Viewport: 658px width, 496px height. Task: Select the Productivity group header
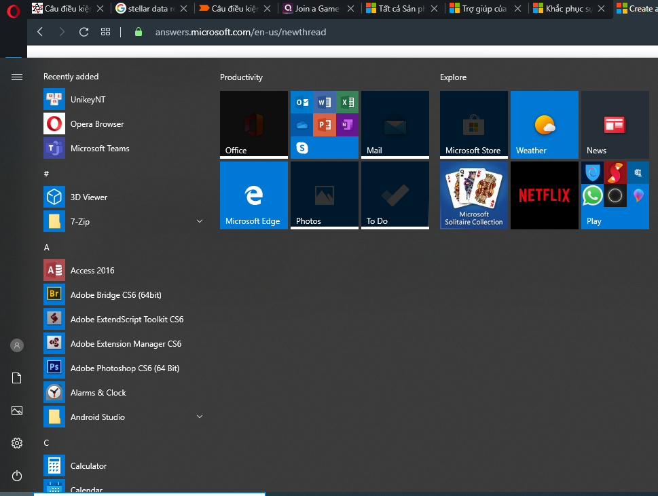(241, 77)
